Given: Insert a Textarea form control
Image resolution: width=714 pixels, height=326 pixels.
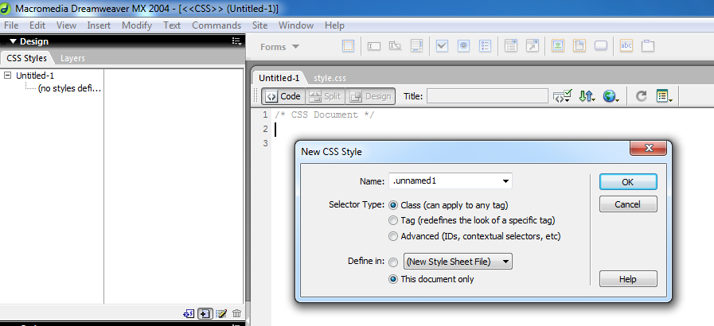Looking at the screenshot, I should click(416, 46).
